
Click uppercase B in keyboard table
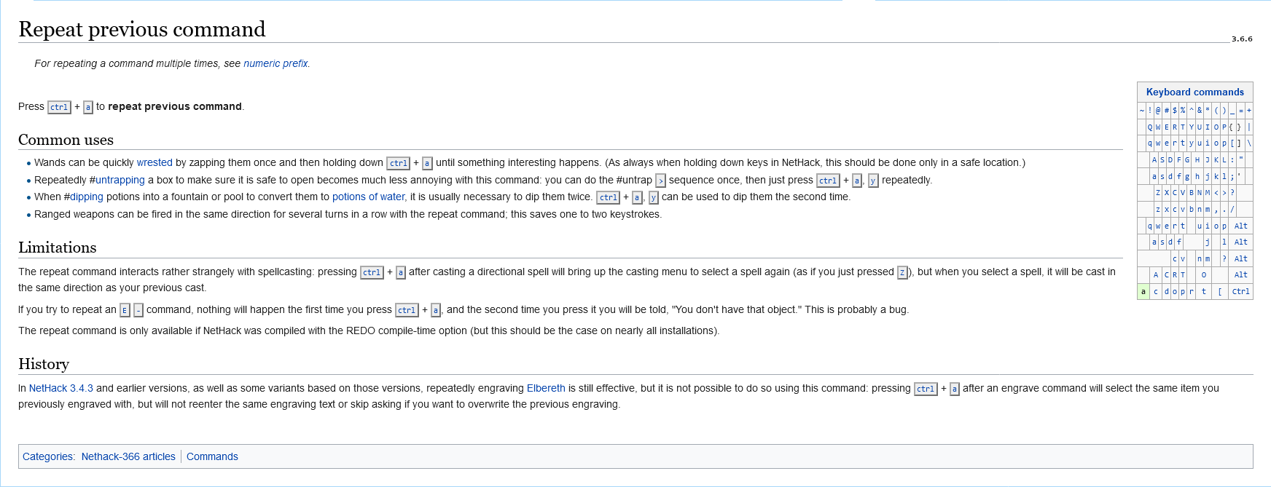(x=1192, y=192)
